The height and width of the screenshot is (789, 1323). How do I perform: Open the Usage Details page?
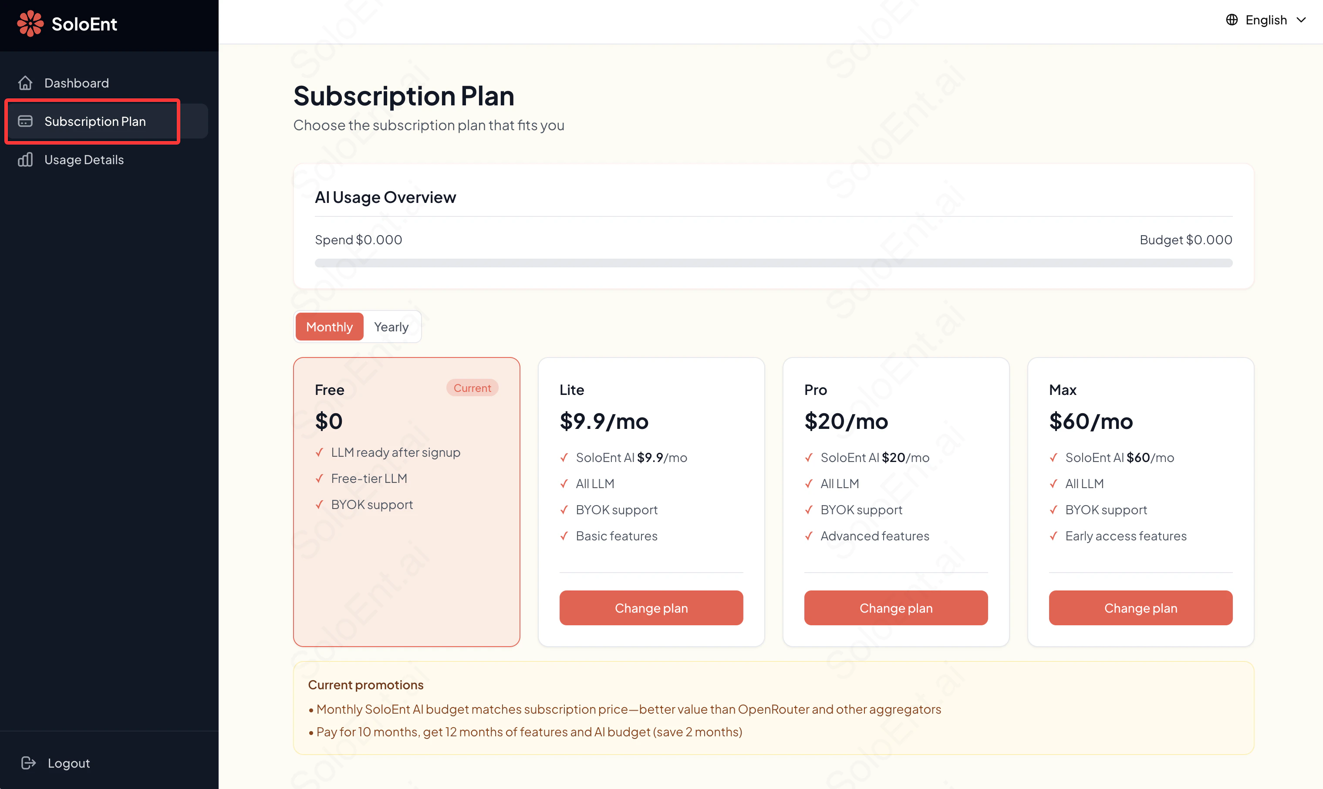(84, 159)
